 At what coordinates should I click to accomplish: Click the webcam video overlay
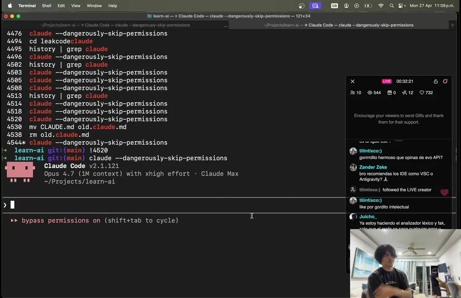tap(406, 264)
